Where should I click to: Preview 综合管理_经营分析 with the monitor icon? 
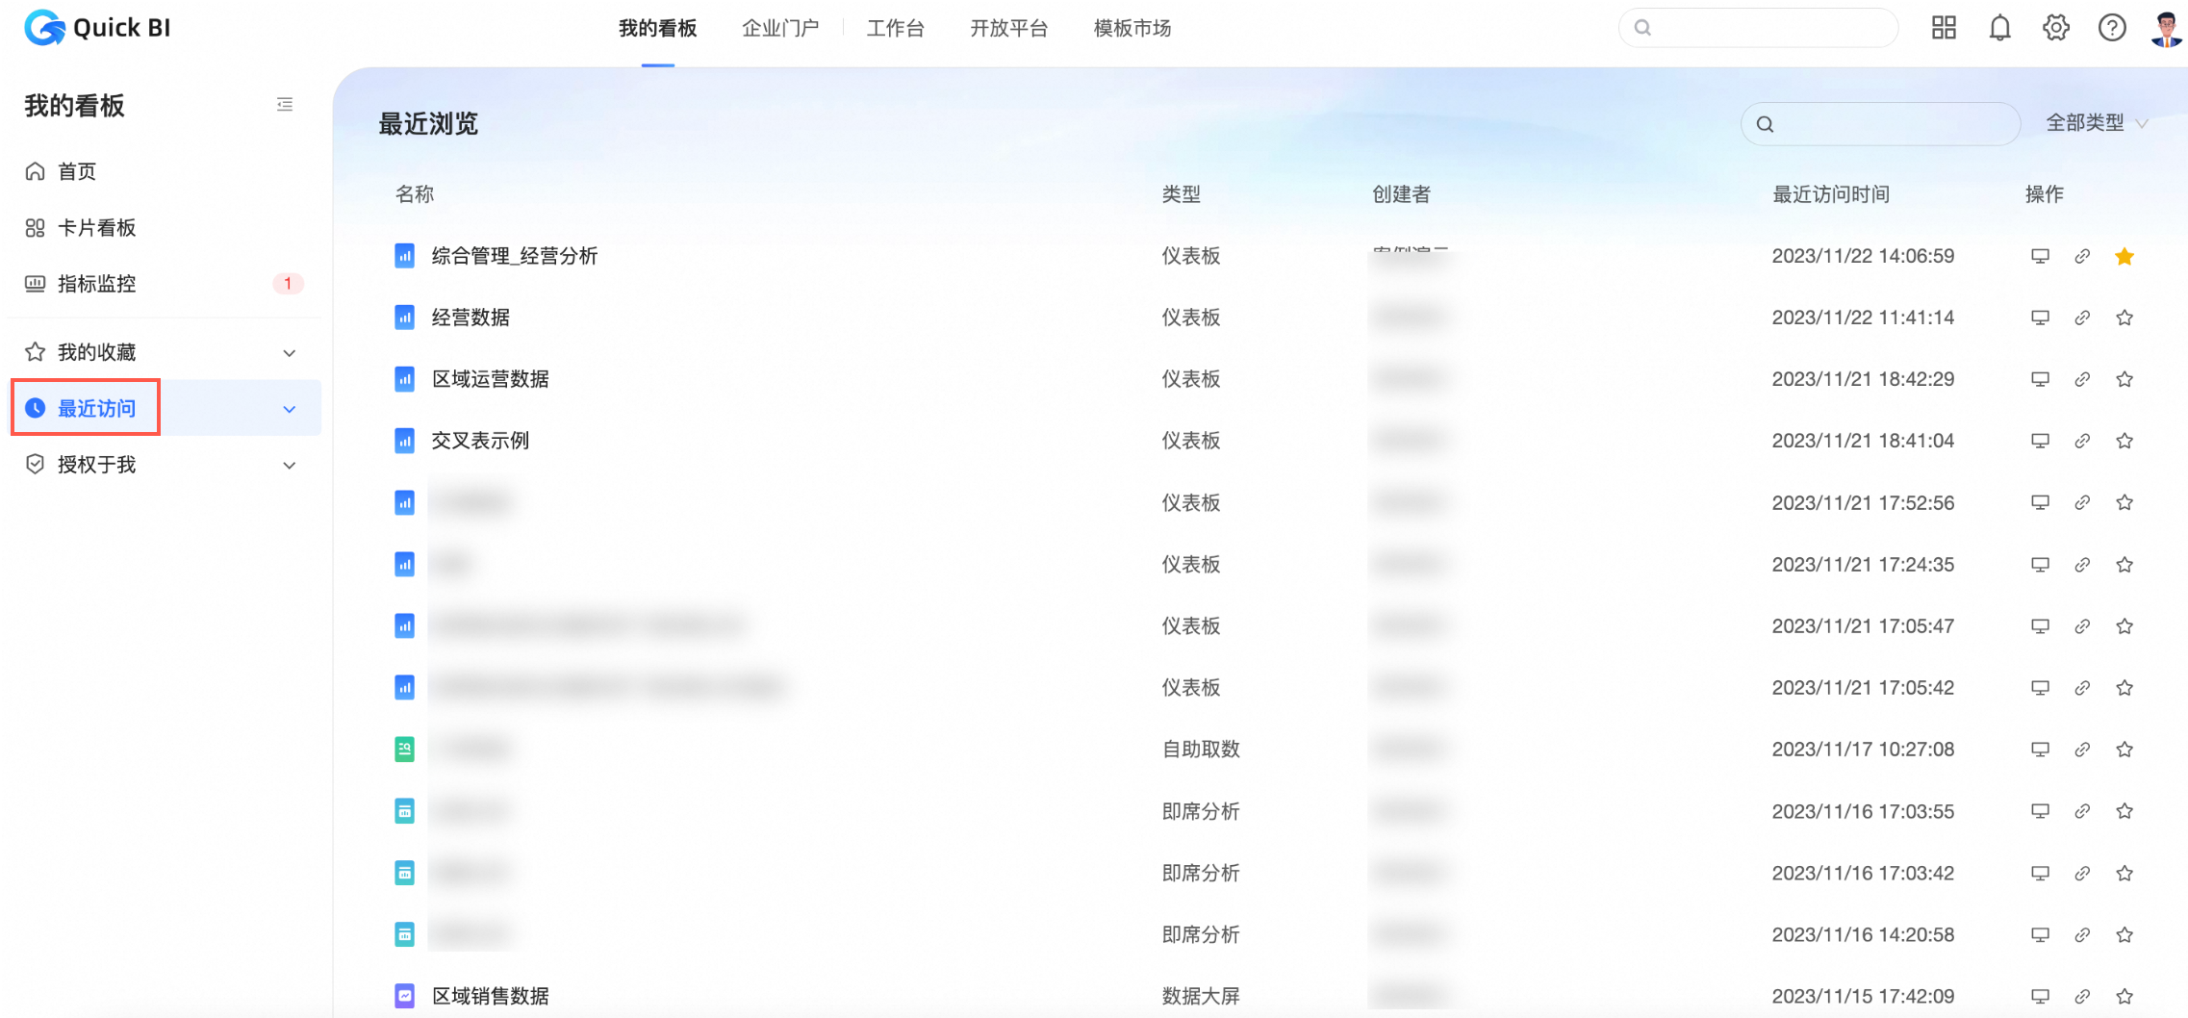[2040, 256]
